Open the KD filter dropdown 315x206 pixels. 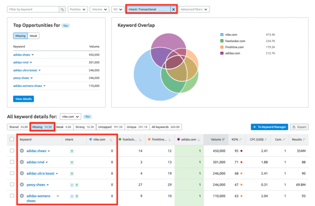tap(118, 9)
